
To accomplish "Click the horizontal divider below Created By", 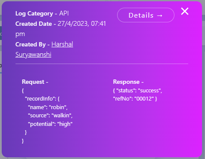I will (102, 64).
